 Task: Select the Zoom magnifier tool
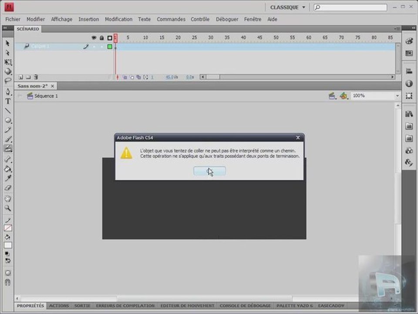pos(8,208)
